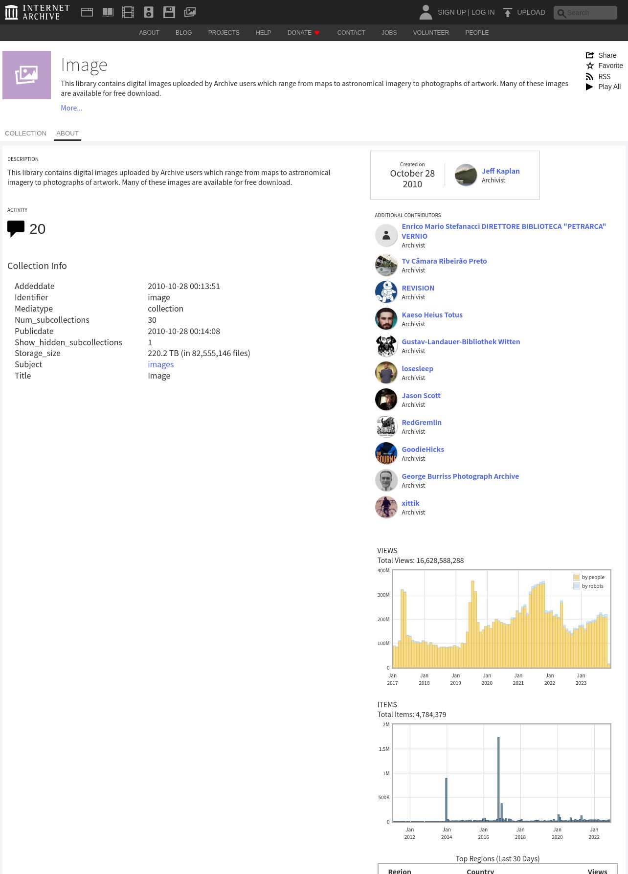Click the LOG IN link
Viewport: 628px width, 874px height.
click(x=483, y=12)
